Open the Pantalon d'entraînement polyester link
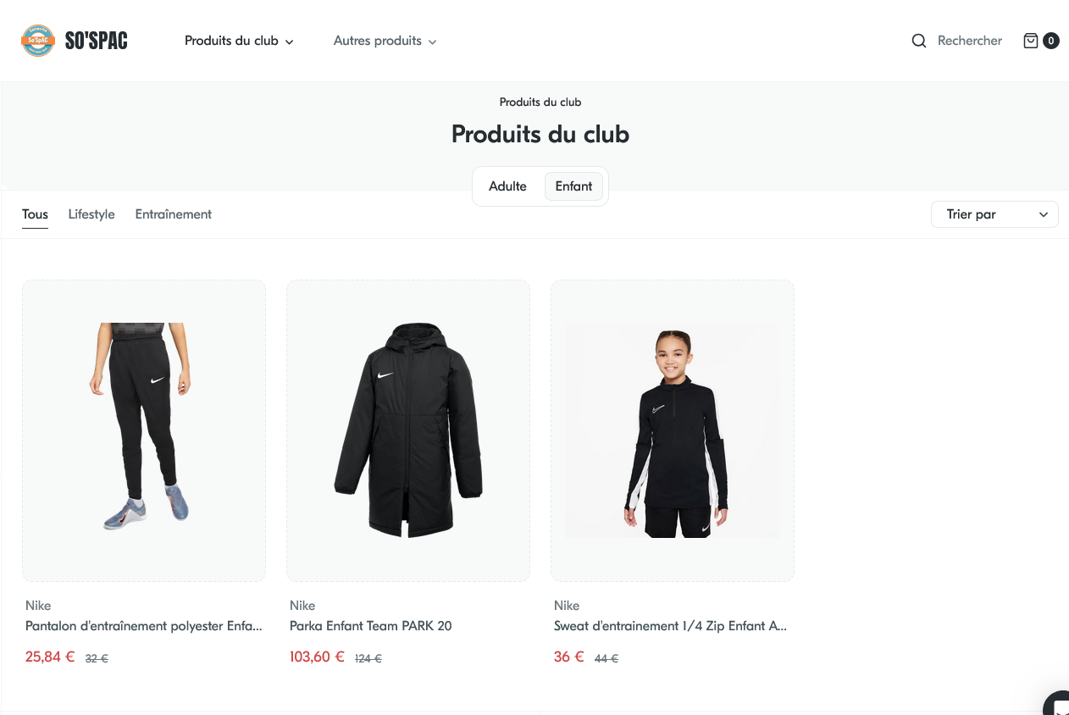This screenshot has height=715, width=1069. click(x=144, y=626)
